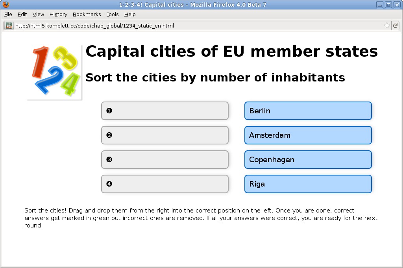Open the Tools menu
Image resolution: width=403 pixels, height=268 pixels.
(112, 14)
